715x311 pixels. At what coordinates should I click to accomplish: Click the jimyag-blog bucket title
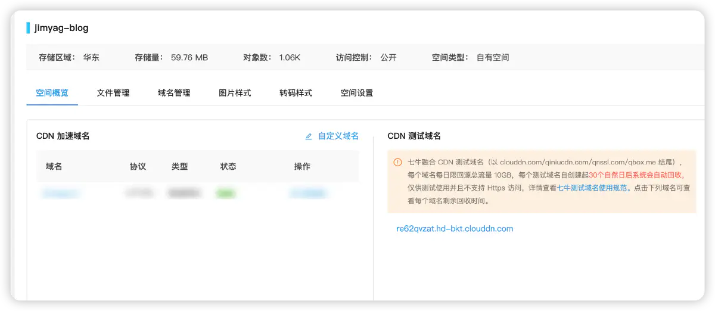61,28
